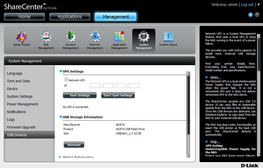Open Notifications in sidebar

[x=16, y=112]
